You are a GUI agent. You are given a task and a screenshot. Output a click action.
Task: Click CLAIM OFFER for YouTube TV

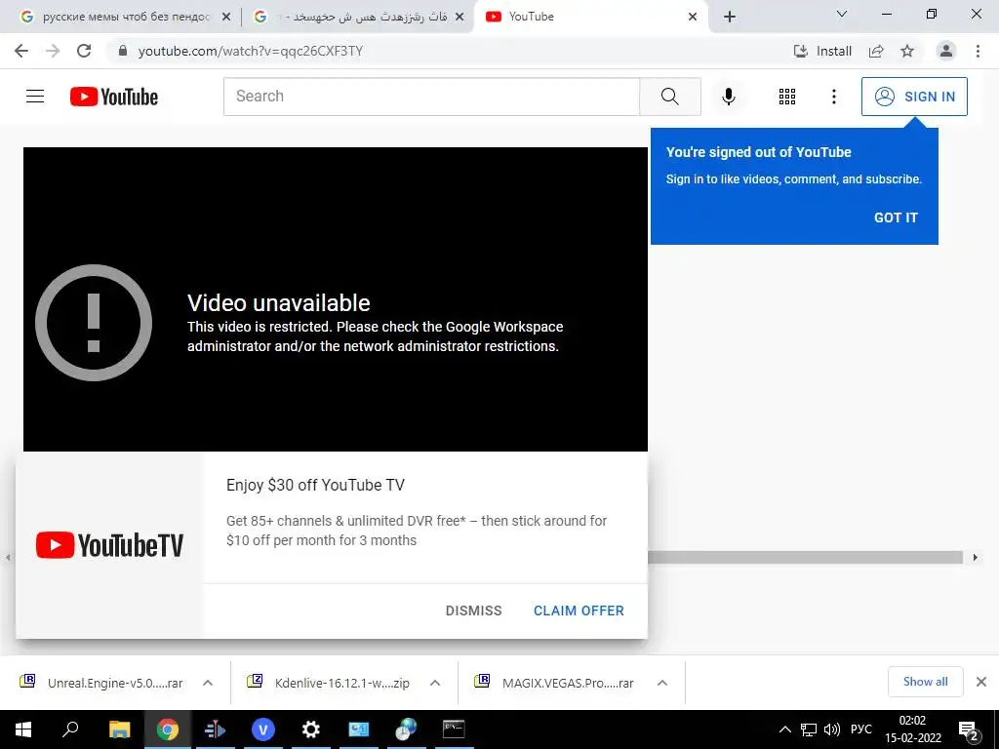(579, 611)
